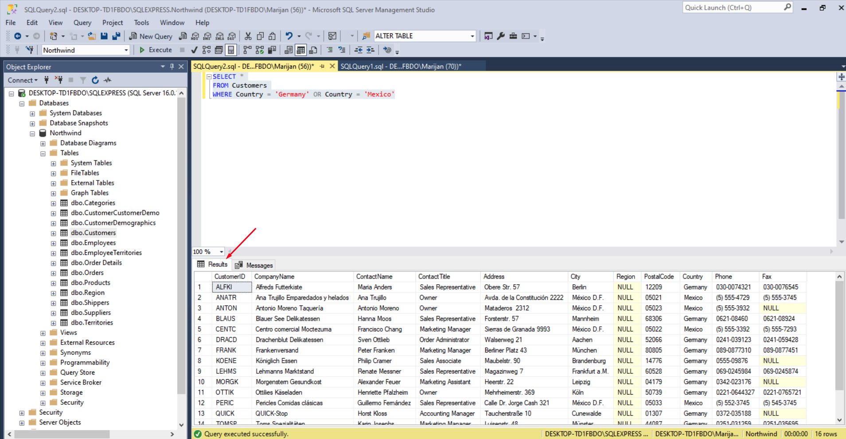The width and height of the screenshot is (846, 439).
Task: Toggle Include Live Query Statistics
Action: (260, 50)
